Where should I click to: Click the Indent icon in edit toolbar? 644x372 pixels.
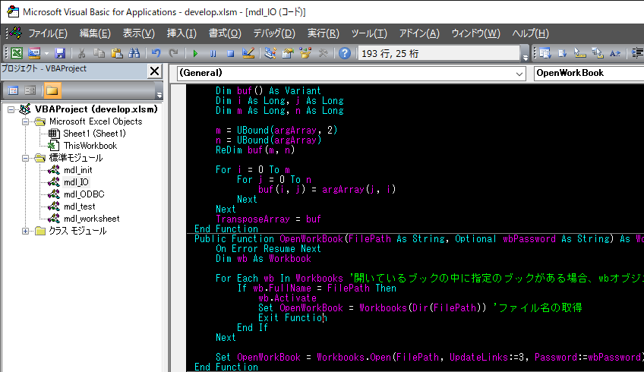(x=637, y=53)
